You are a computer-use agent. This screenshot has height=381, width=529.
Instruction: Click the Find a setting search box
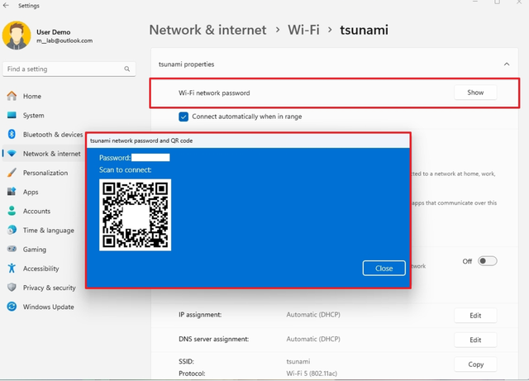coord(69,69)
